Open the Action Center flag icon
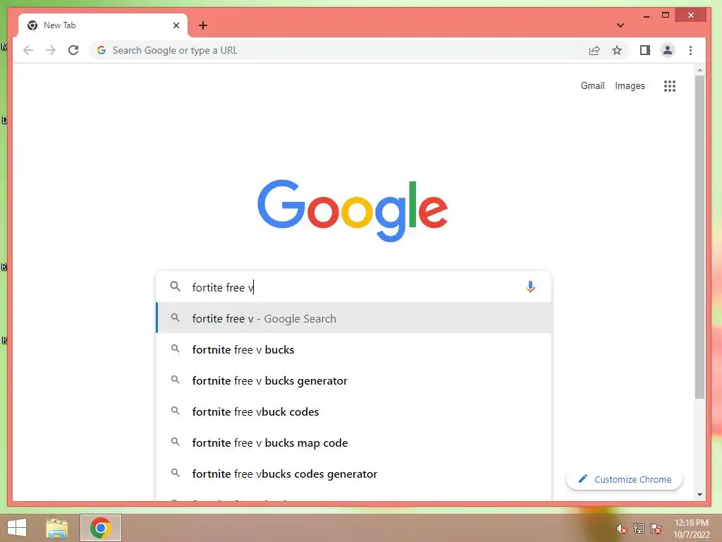This screenshot has height=542, width=722. 655,528
